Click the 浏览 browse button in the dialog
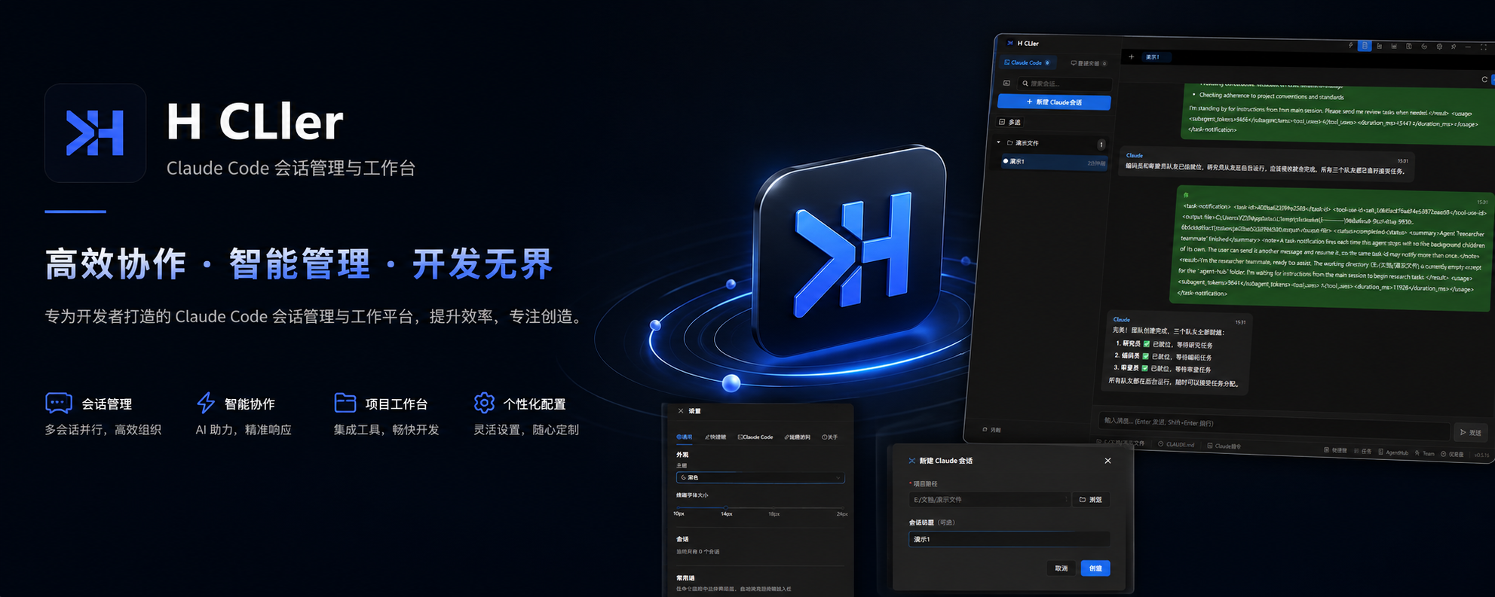 click(1091, 499)
